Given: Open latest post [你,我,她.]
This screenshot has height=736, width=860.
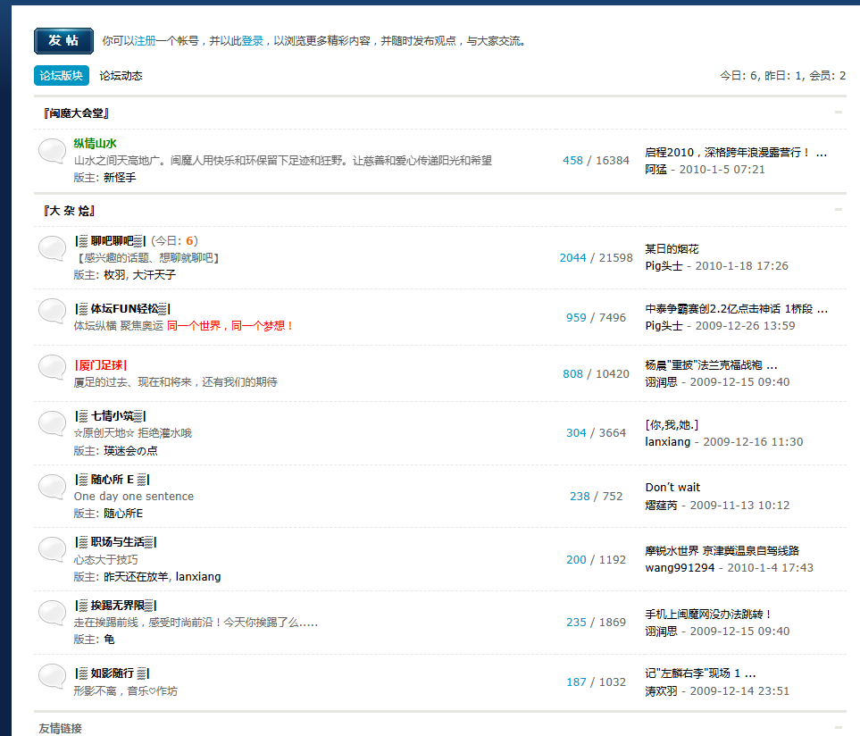Looking at the screenshot, I should click(672, 425).
